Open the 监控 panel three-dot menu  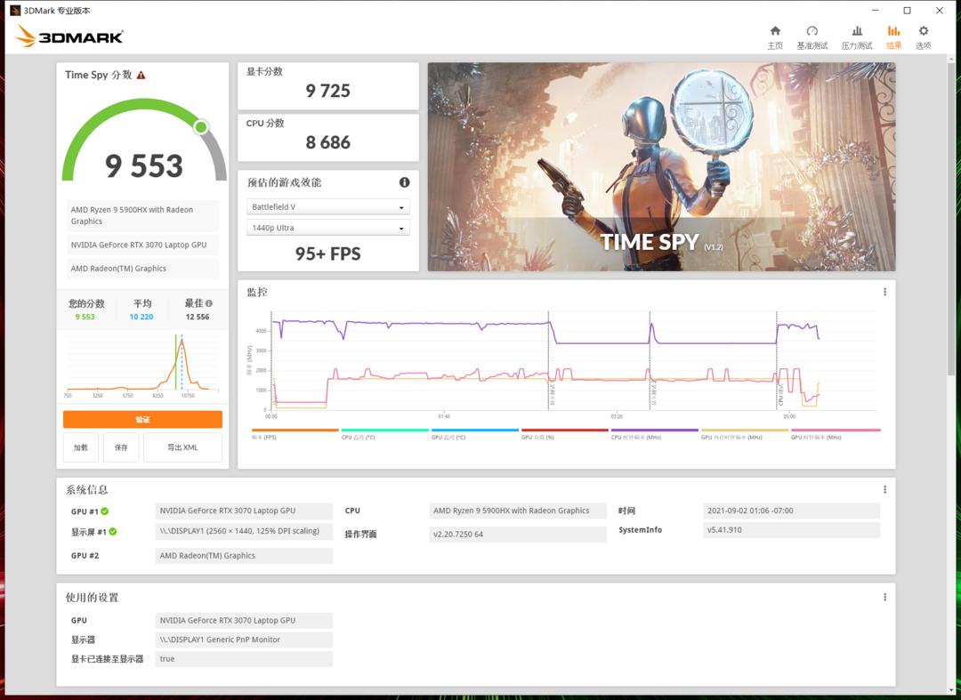884,291
